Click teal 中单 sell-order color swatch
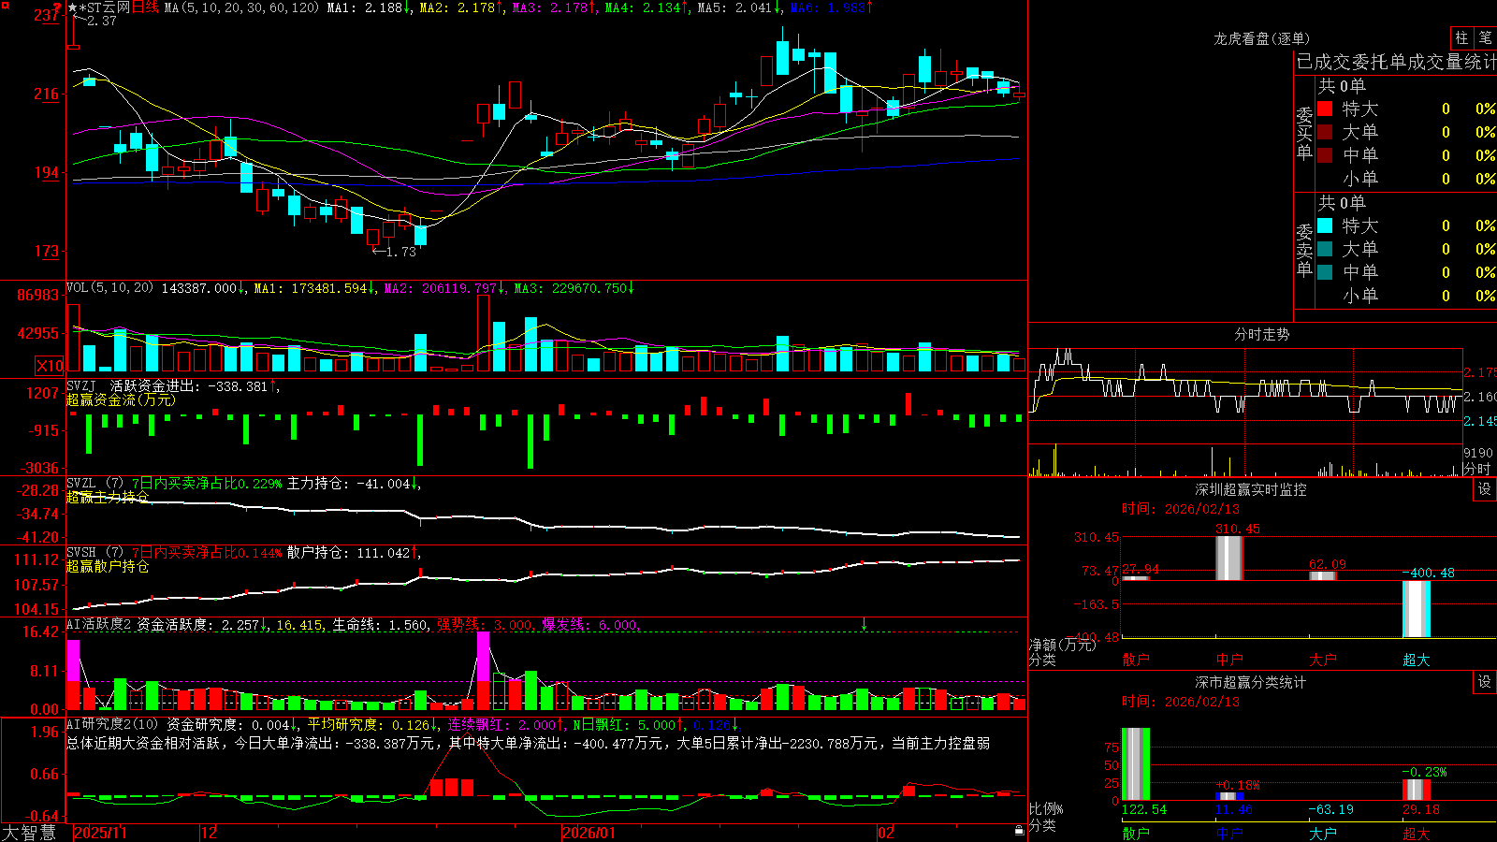 click(1325, 272)
